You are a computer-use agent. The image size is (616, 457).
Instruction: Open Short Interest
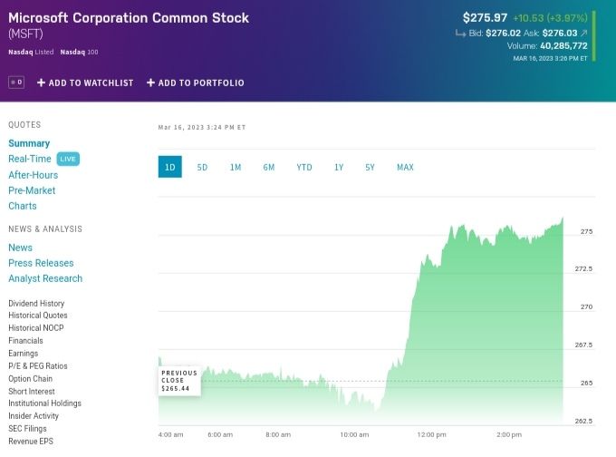pos(32,392)
